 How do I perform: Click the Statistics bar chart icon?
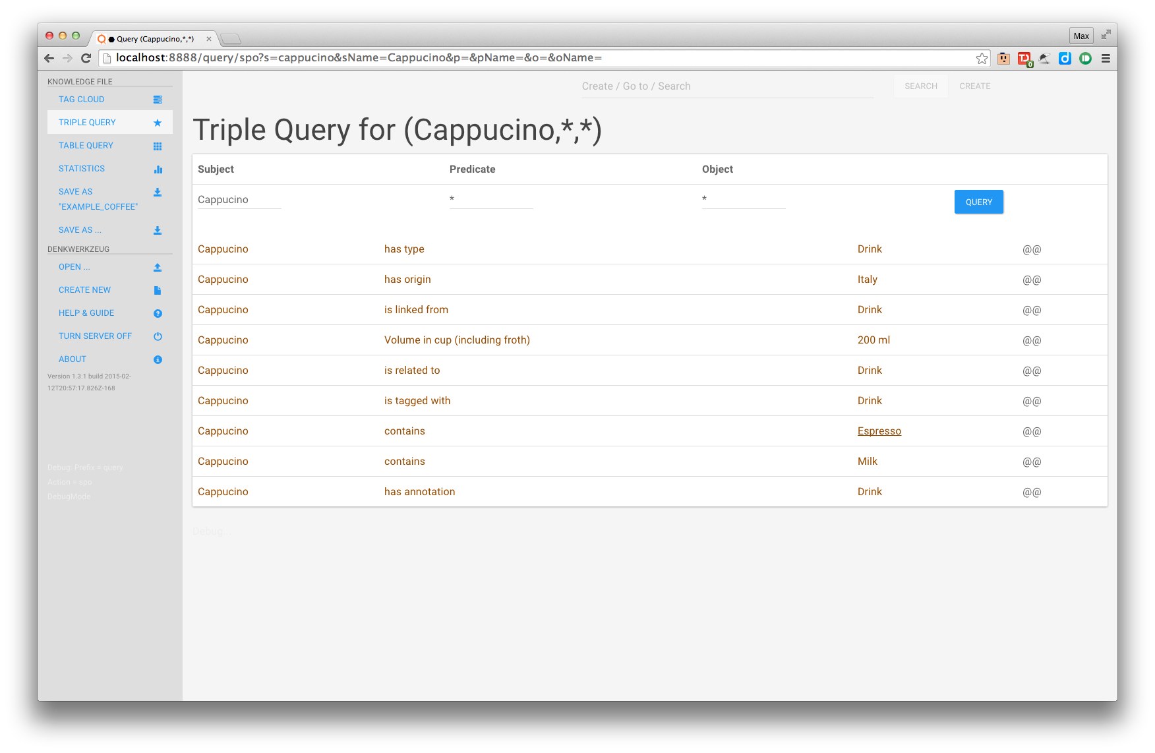point(158,169)
